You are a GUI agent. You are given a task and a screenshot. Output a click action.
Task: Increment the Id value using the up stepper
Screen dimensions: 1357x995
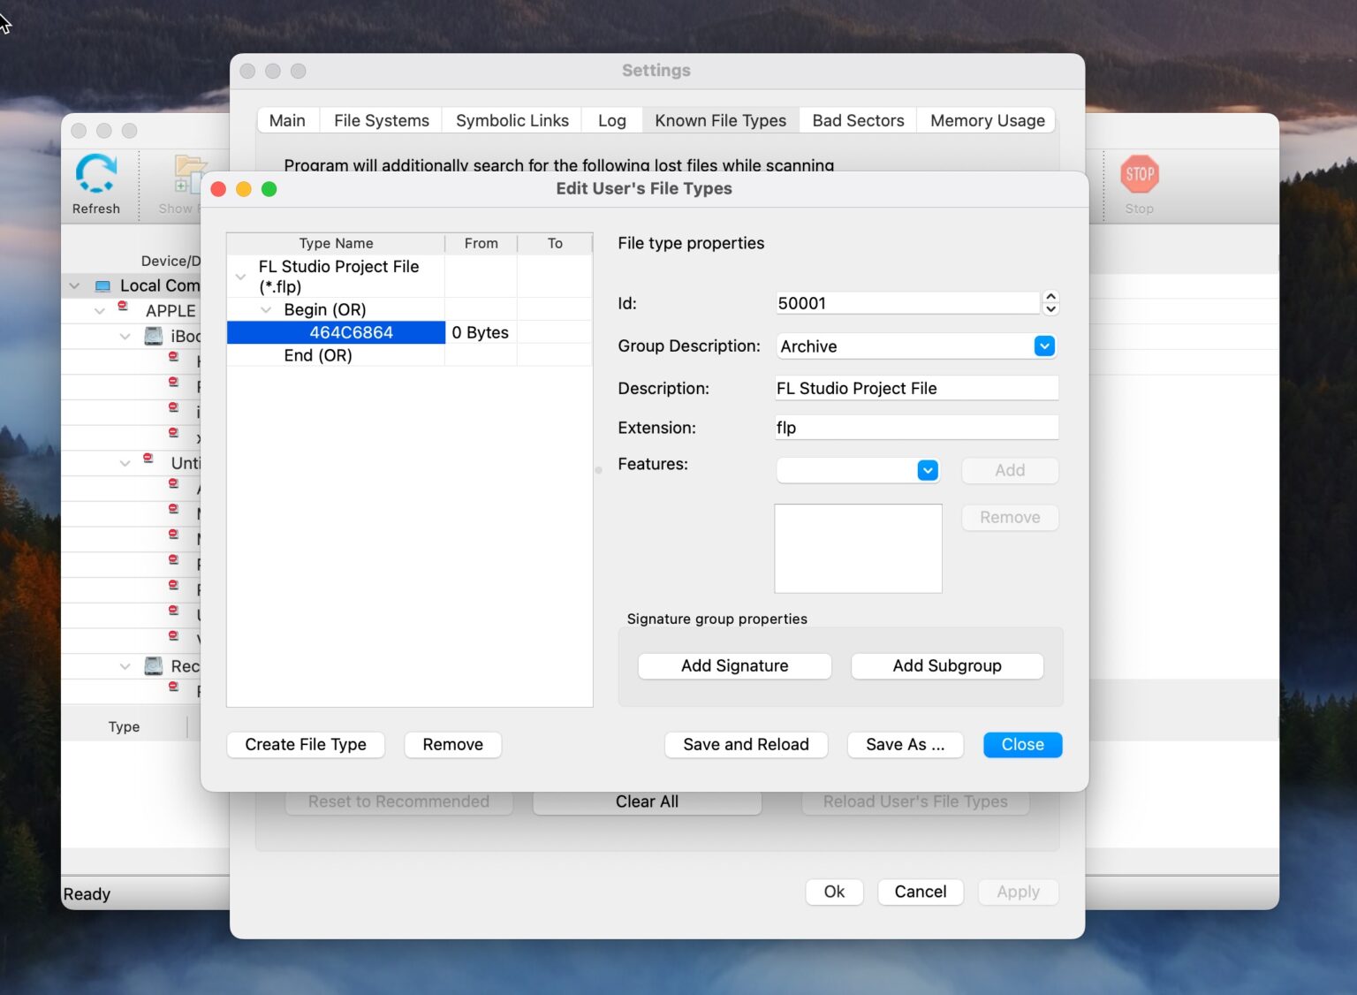tap(1050, 297)
